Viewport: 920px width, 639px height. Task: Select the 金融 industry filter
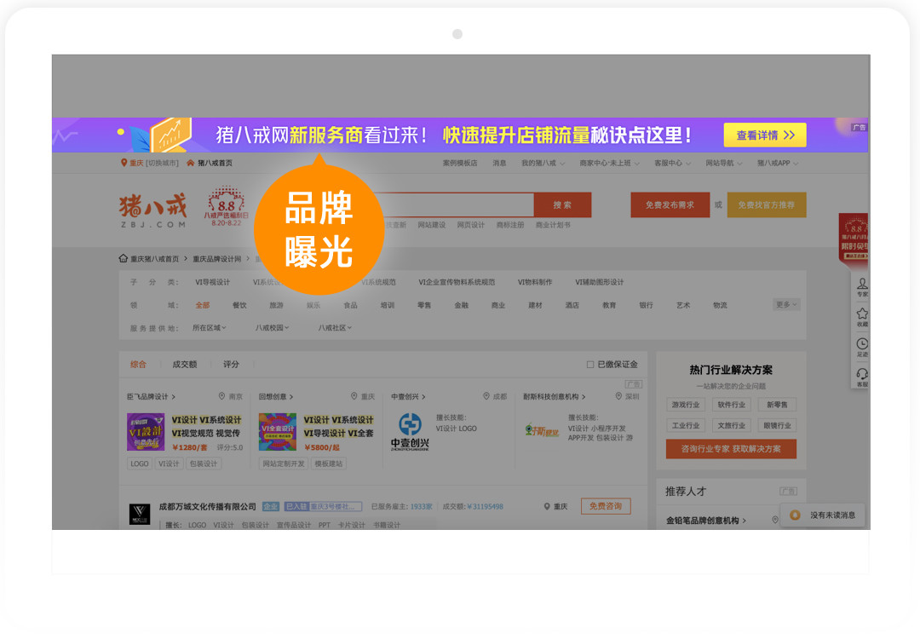461,305
